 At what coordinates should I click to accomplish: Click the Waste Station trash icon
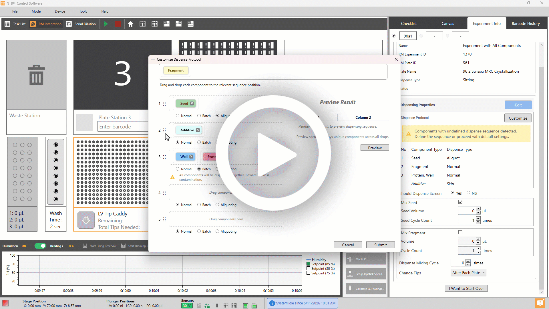coord(36,75)
